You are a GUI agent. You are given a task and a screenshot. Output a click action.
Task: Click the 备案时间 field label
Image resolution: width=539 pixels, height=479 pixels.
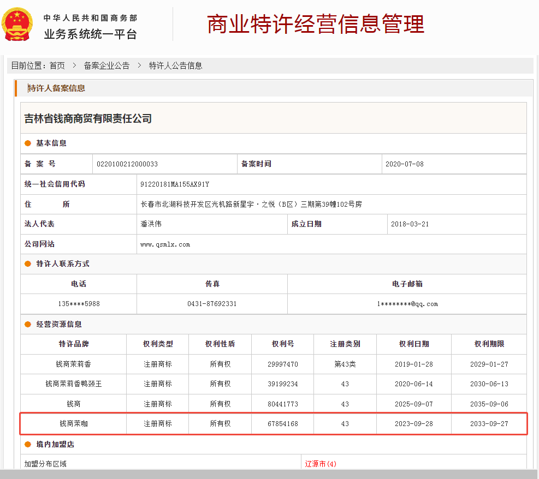click(256, 164)
